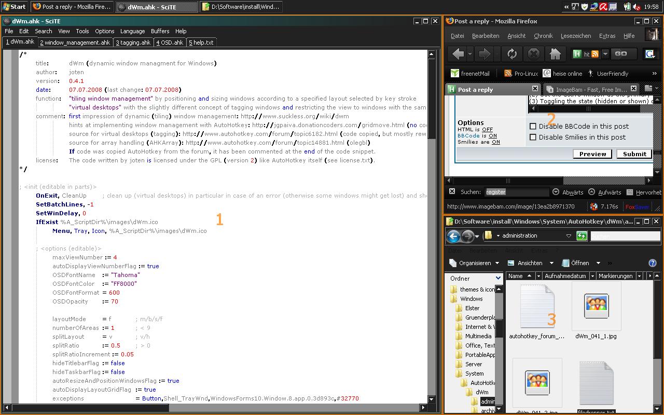The height and width of the screenshot is (415, 664).
Task: Enable Disable Smilies in this post
Action: tap(533, 137)
